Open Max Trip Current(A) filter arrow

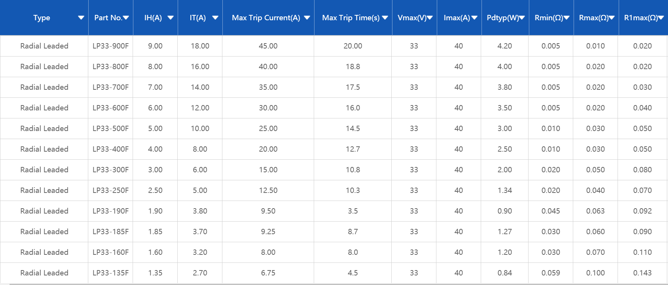pyautogui.click(x=307, y=18)
